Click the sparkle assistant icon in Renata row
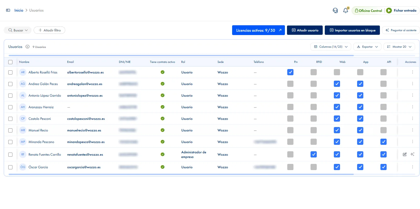This screenshot has width=420, height=209. click(x=412, y=154)
